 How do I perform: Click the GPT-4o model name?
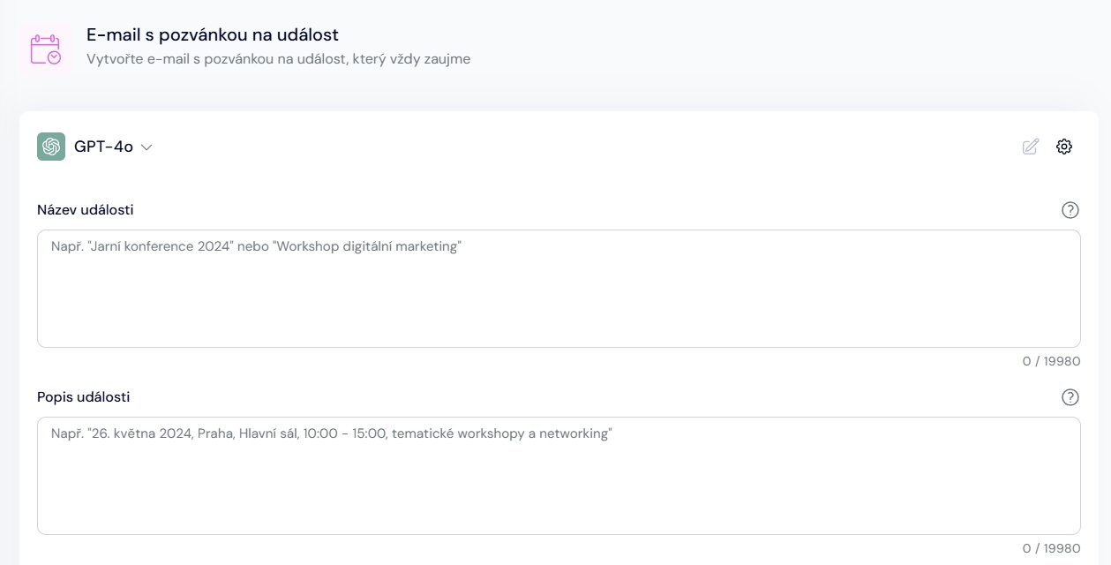pyautogui.click(x=103, y=147)
